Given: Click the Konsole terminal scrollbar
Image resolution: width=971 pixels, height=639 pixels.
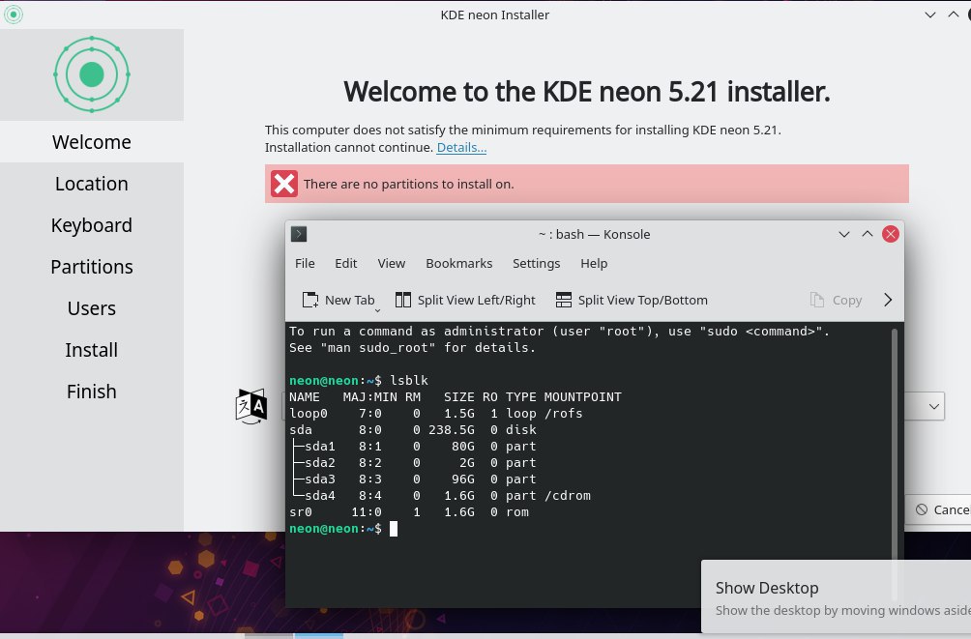Looking at the screenshot, I should [x=895, y=464].
